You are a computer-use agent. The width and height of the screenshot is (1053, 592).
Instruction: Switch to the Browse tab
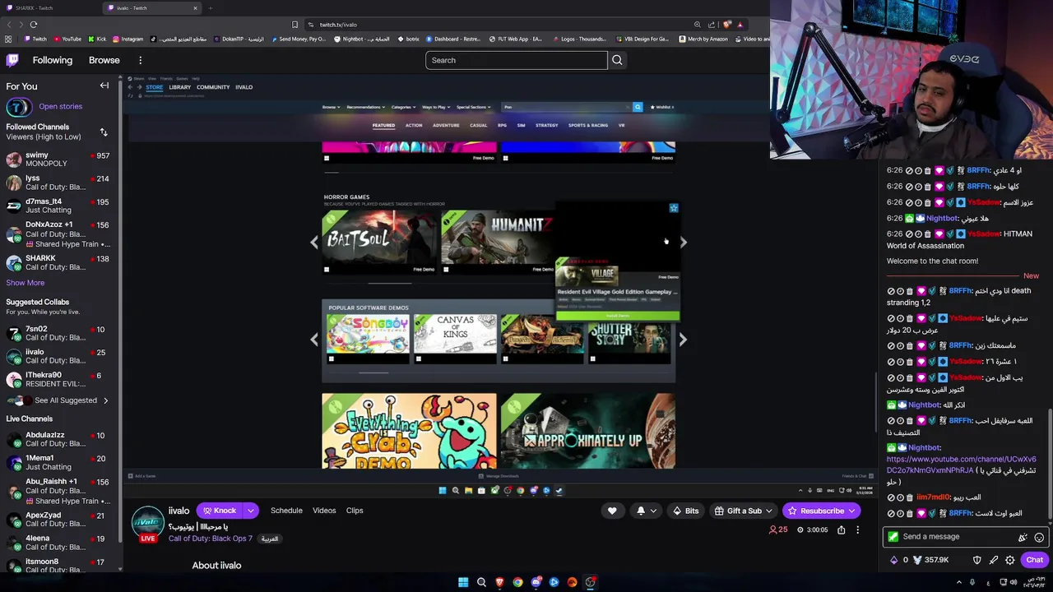[x=104, y=60]
